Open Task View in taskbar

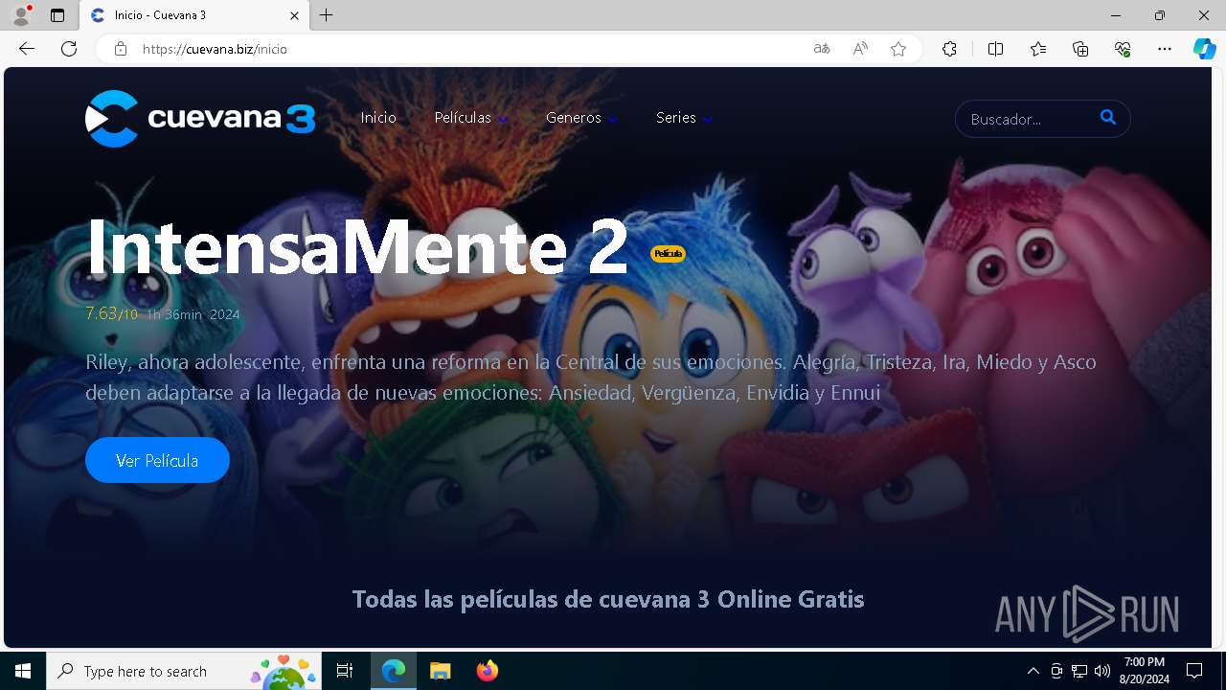coord(345,671)
